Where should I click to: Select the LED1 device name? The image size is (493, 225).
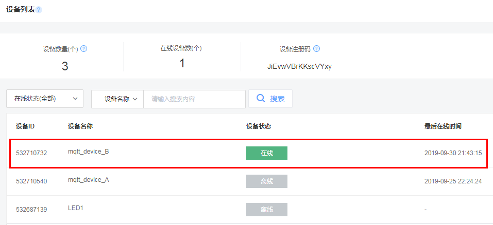[x=75, y=208]
